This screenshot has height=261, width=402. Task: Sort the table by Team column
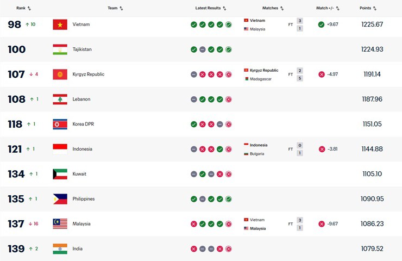(x=115, y=8)
